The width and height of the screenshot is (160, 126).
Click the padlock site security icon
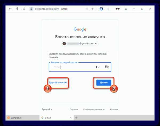click(x=31, y=9)
